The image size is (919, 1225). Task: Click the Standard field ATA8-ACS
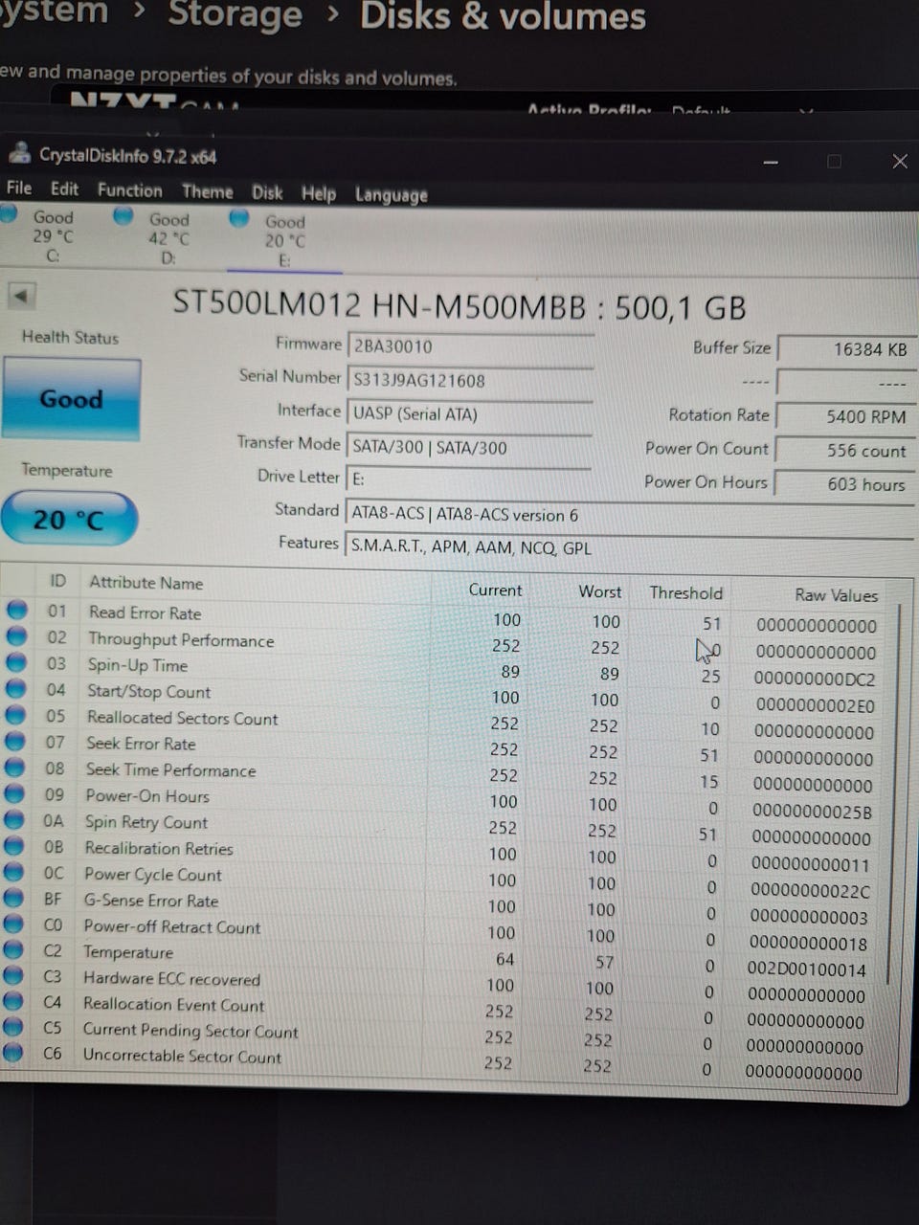coord(630,514)
